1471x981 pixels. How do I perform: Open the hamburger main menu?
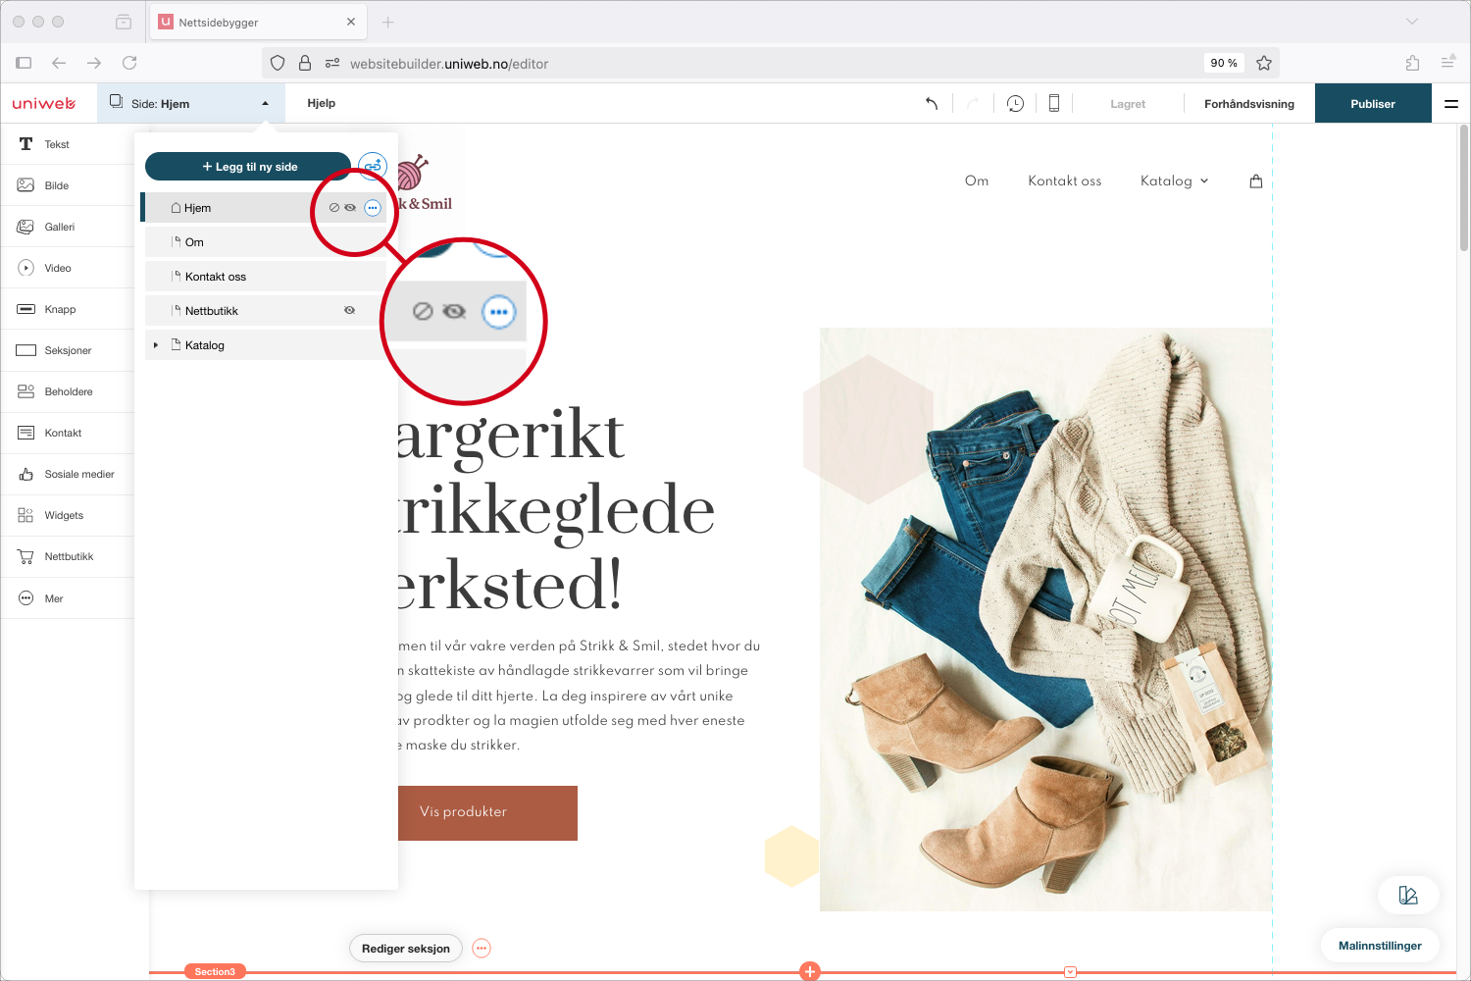pyautogui.click(x=1451, y=103)
